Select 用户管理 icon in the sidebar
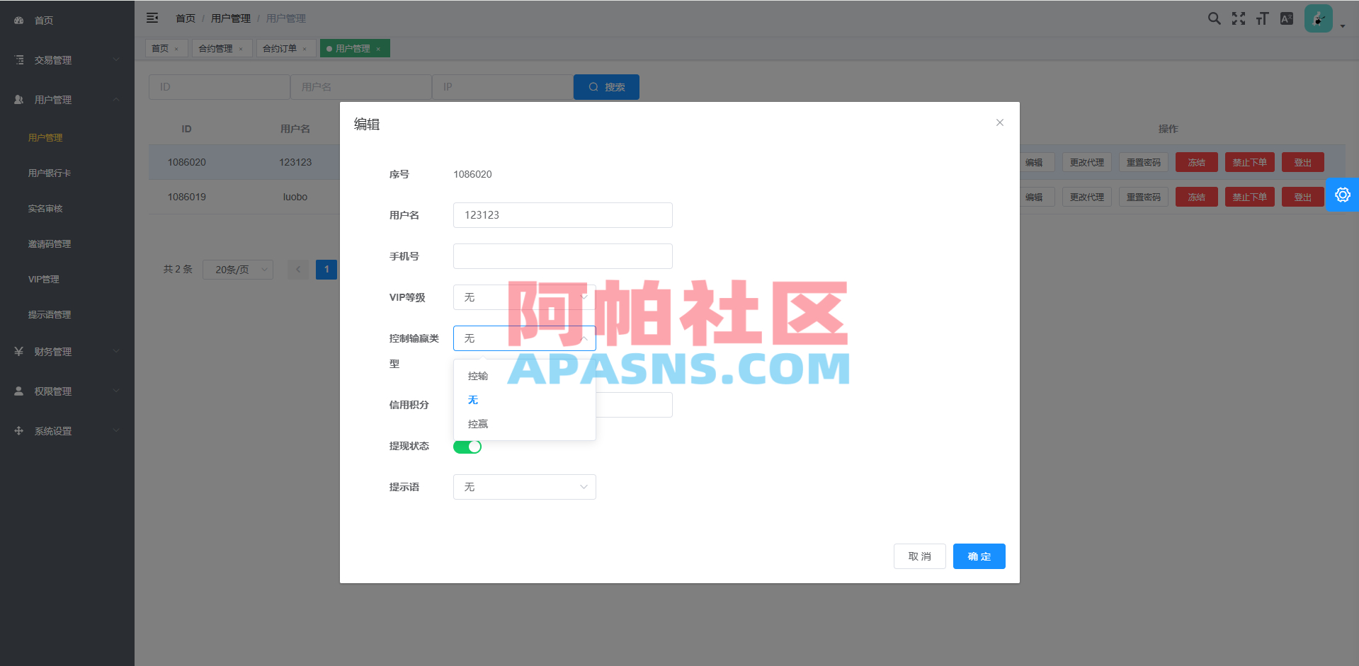 tap(18, 99)
